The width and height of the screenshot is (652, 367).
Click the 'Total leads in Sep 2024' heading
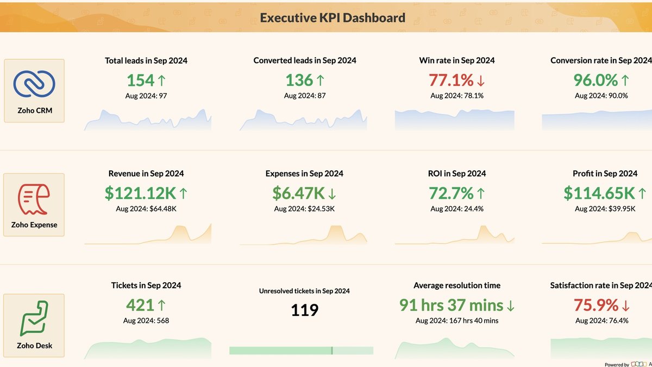(146, 61)
